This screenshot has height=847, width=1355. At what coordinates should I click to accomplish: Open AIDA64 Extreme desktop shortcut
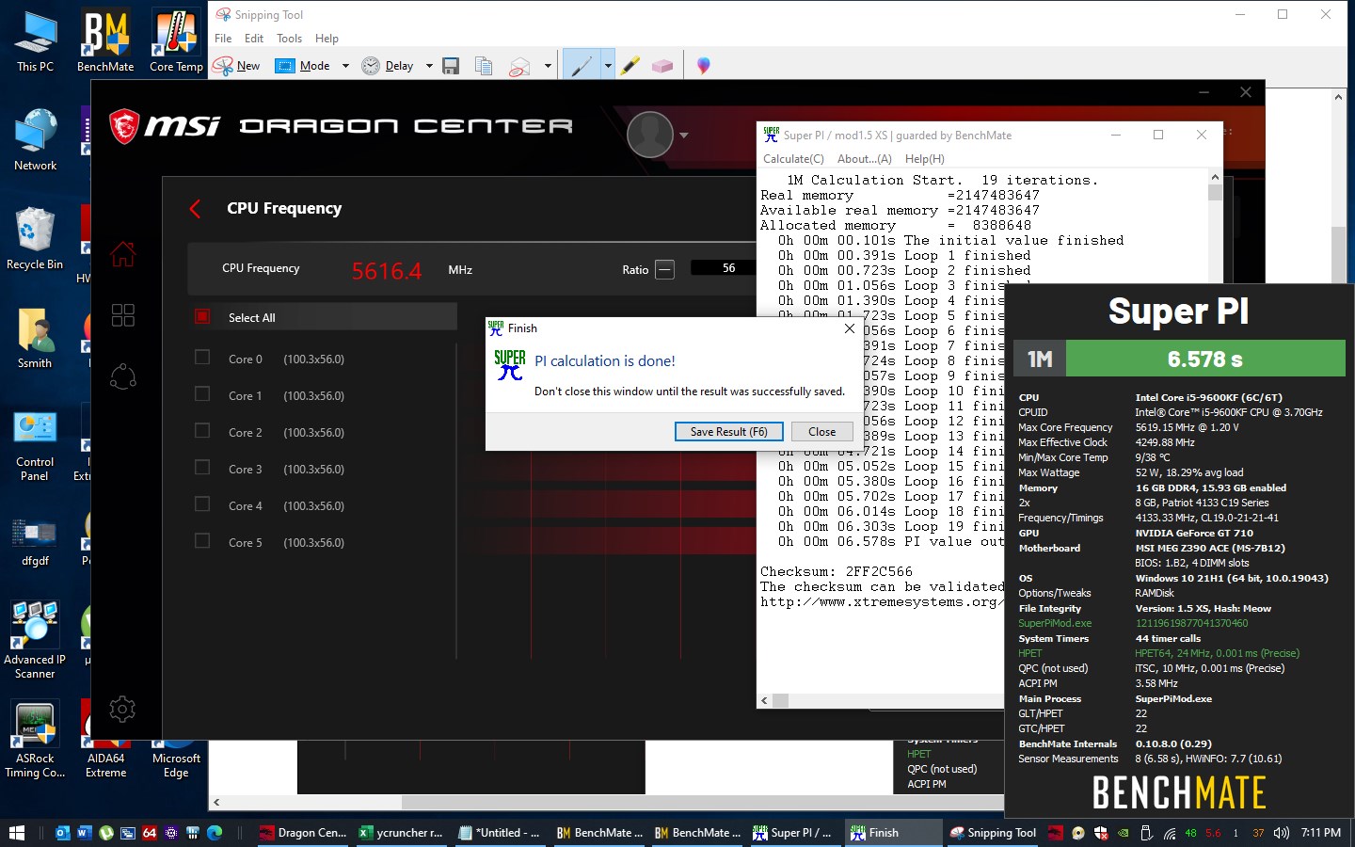point(105,739)
